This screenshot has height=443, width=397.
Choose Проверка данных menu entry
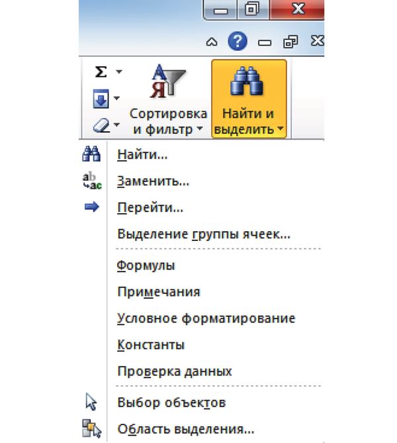coord(175,371)
